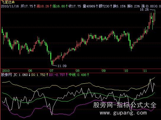Image resolution: width=161 pixels, height=120 pixels.
Task: Click the 换5.15% turnover rate text
Action: (x=119, y=6)
